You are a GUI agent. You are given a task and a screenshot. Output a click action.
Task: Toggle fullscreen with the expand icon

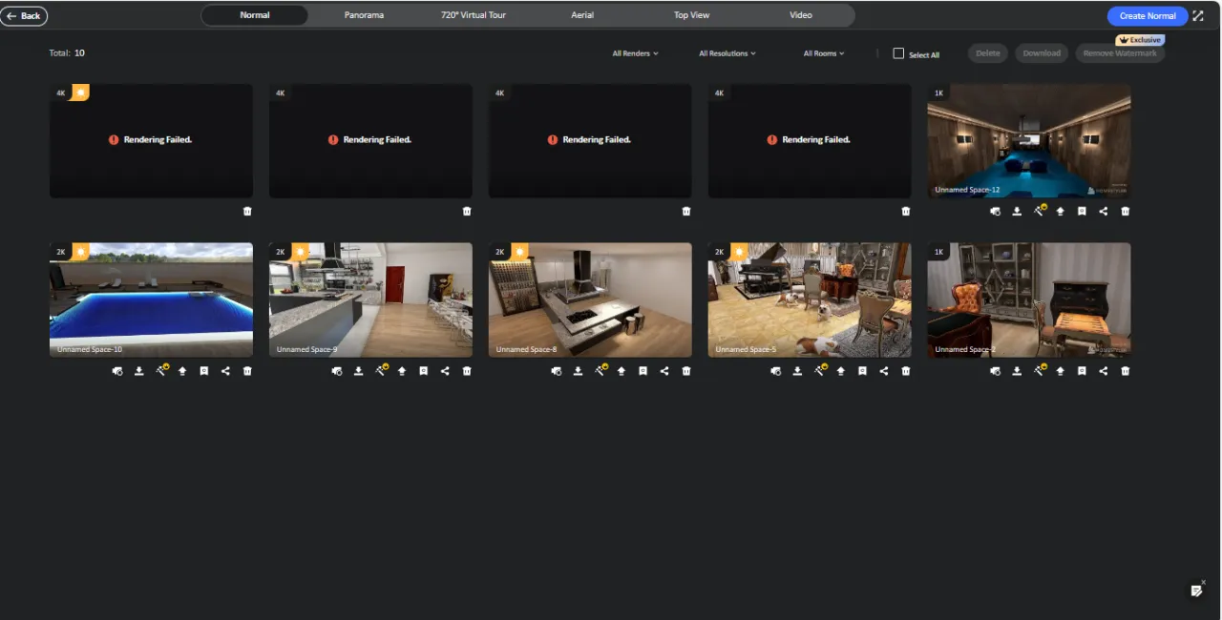pyautogui.click(x=1198, y=16)
